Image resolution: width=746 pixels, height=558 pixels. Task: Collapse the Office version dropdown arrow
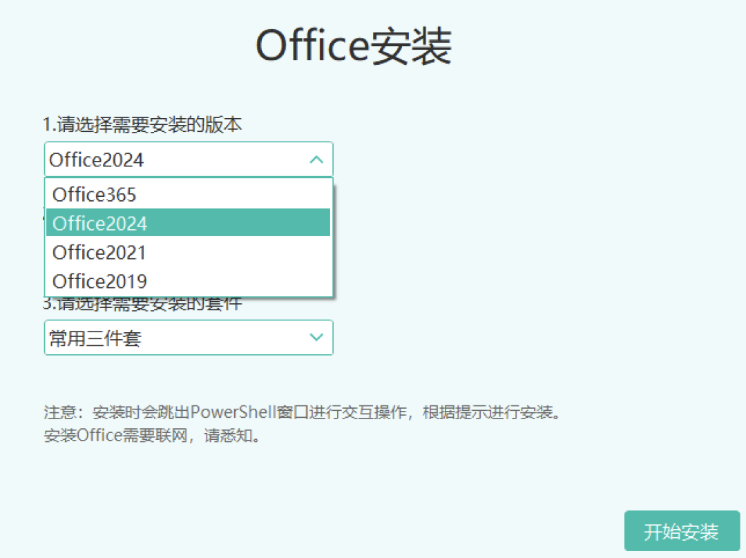point(316,160)
